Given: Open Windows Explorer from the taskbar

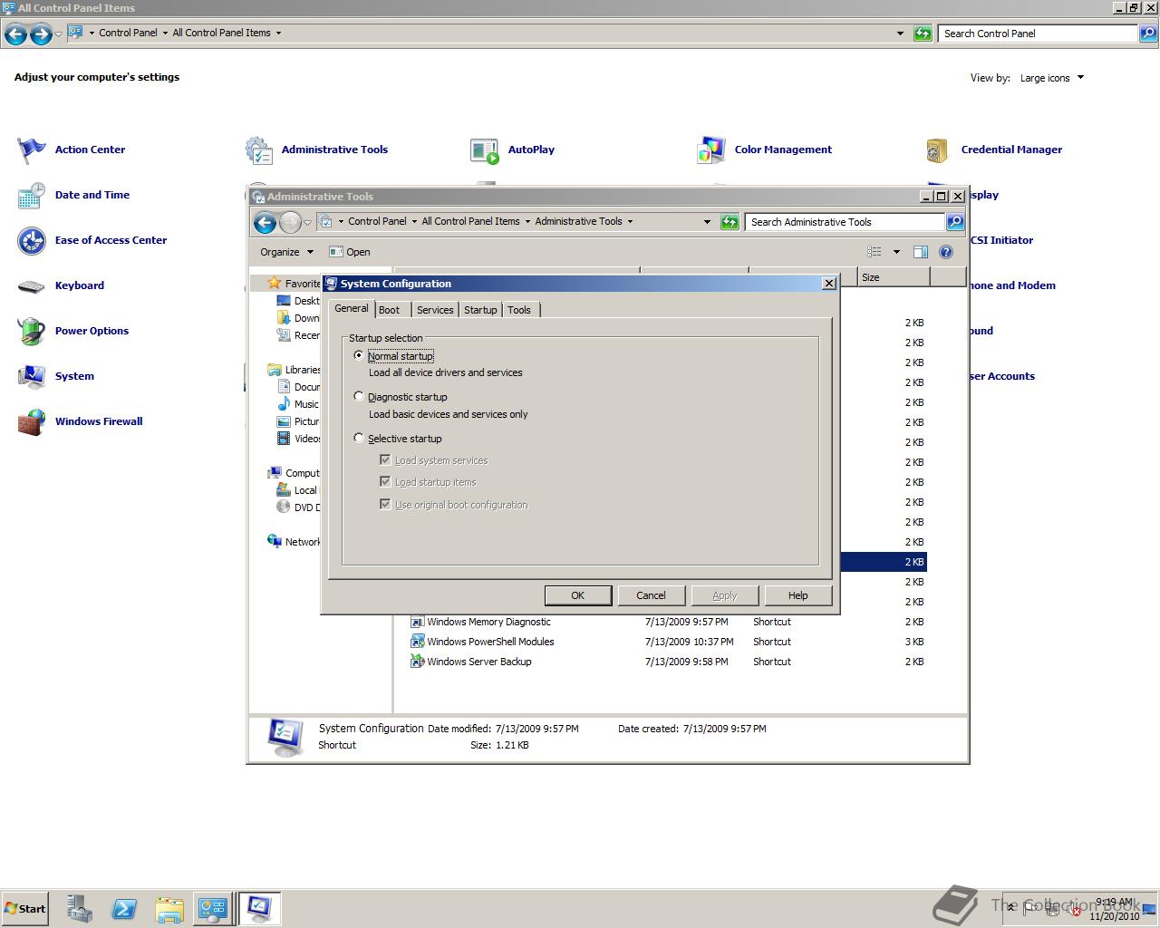Looking at the screenshot, I should tap(169, 909).
